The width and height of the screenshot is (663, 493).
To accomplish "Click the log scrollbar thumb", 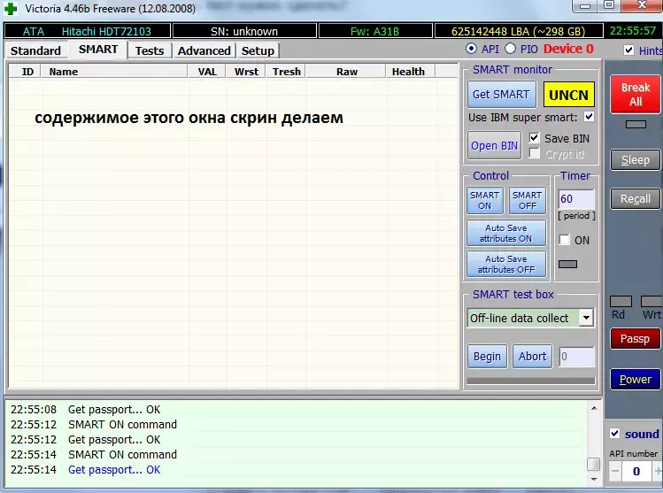I will pyautogui.click(x=594, y=464).
